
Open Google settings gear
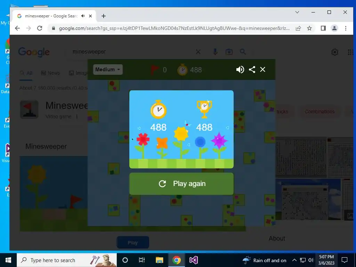click(x=334, y=52)
